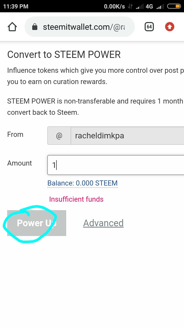Open the tab switcher showing 64 tabs
The image size is (184, 328).
pyautogui.click(x=149, y=27)
